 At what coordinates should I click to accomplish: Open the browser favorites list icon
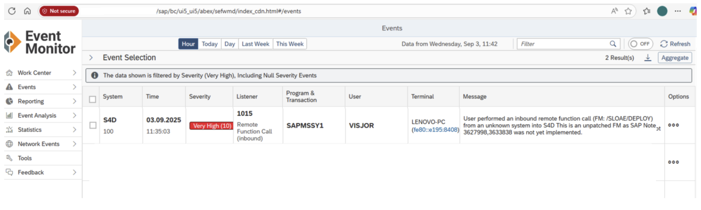point(647,11)
